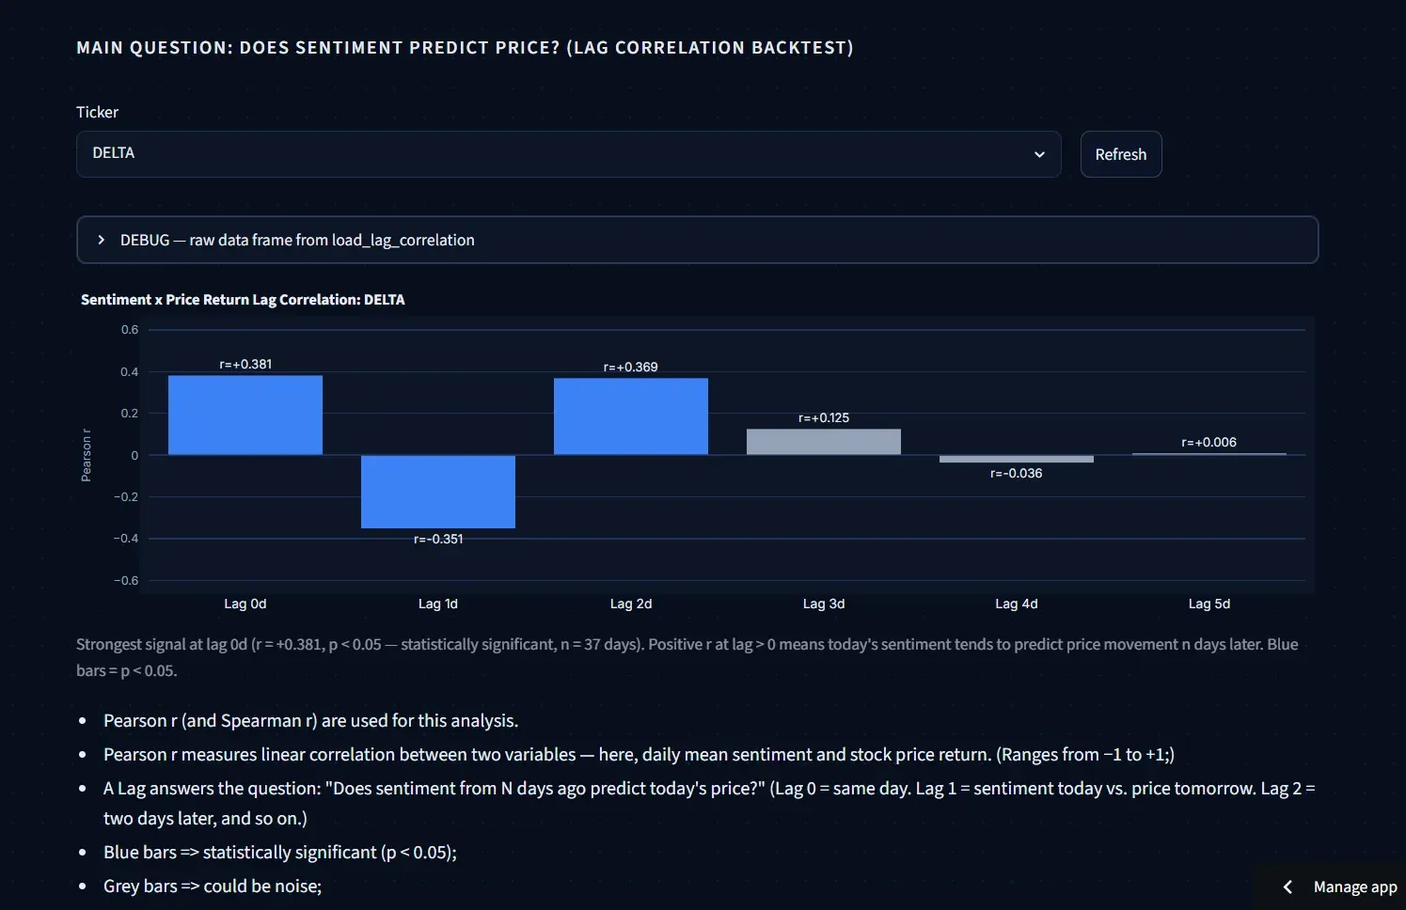Click the r=+0.381 value label
This screenshot has height=910, width=1406.
(x=245, y=364)
